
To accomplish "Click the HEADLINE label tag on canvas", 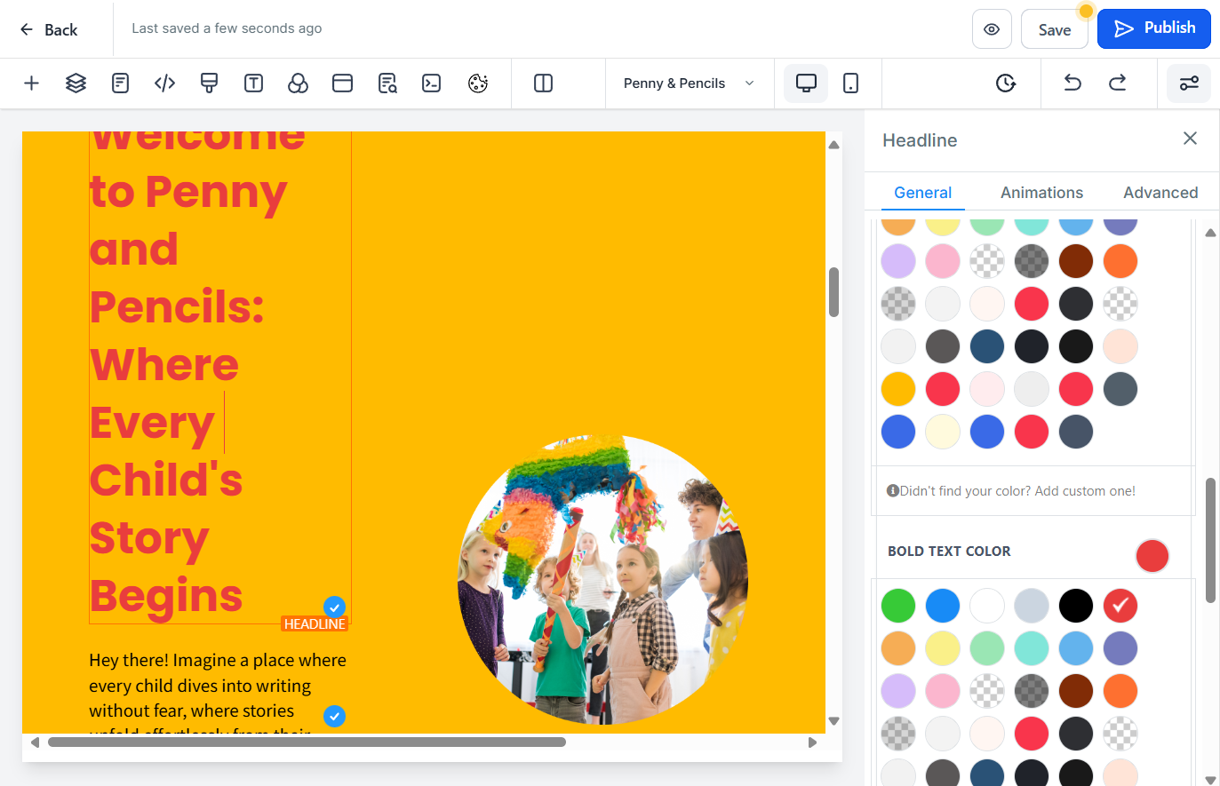I will pos(315,624).
